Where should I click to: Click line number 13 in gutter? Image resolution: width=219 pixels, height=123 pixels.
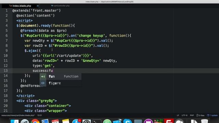pyautogui.click(x=5, y=71)
